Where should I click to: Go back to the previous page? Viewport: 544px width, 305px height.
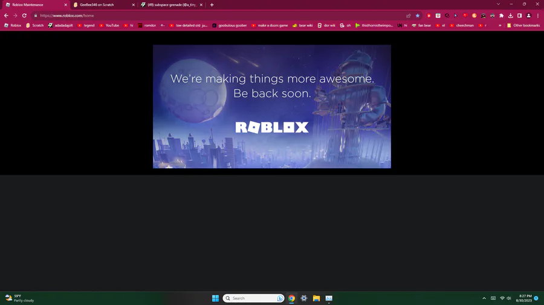coord(6,16)
